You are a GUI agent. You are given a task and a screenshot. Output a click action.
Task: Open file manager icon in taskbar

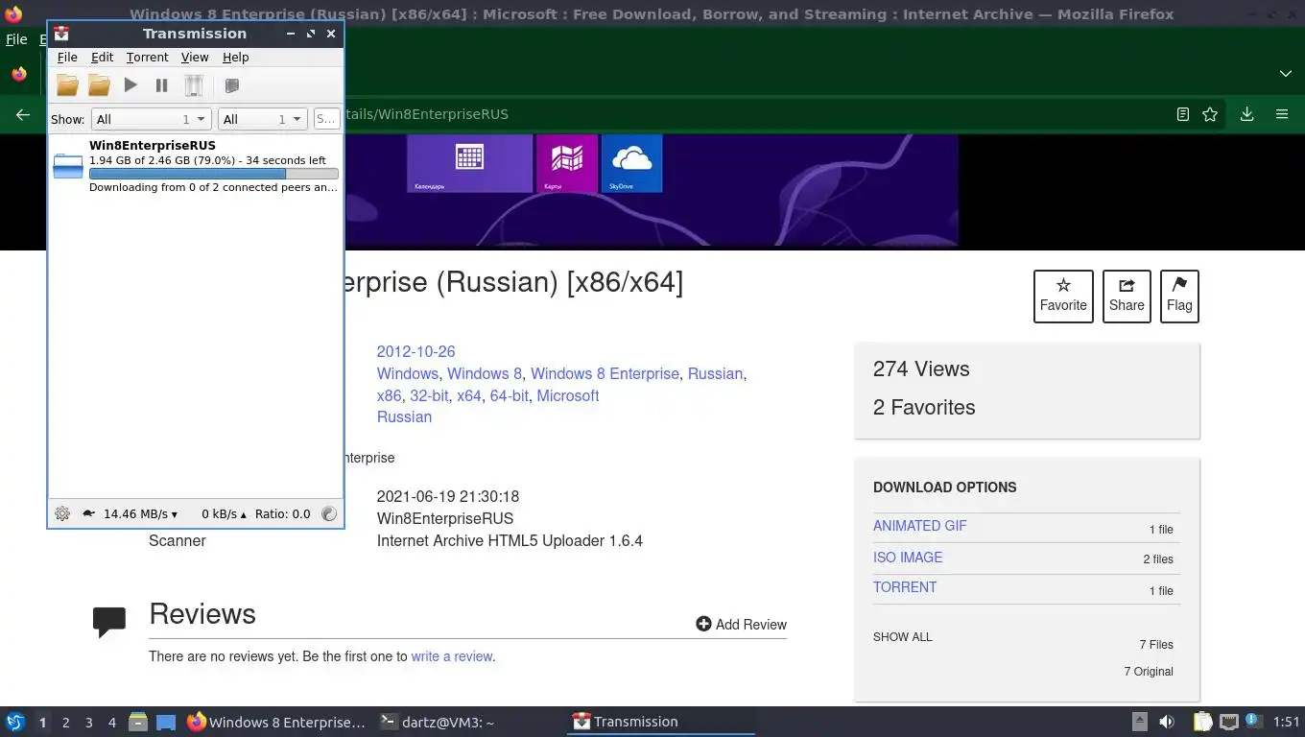pos(138,722)
